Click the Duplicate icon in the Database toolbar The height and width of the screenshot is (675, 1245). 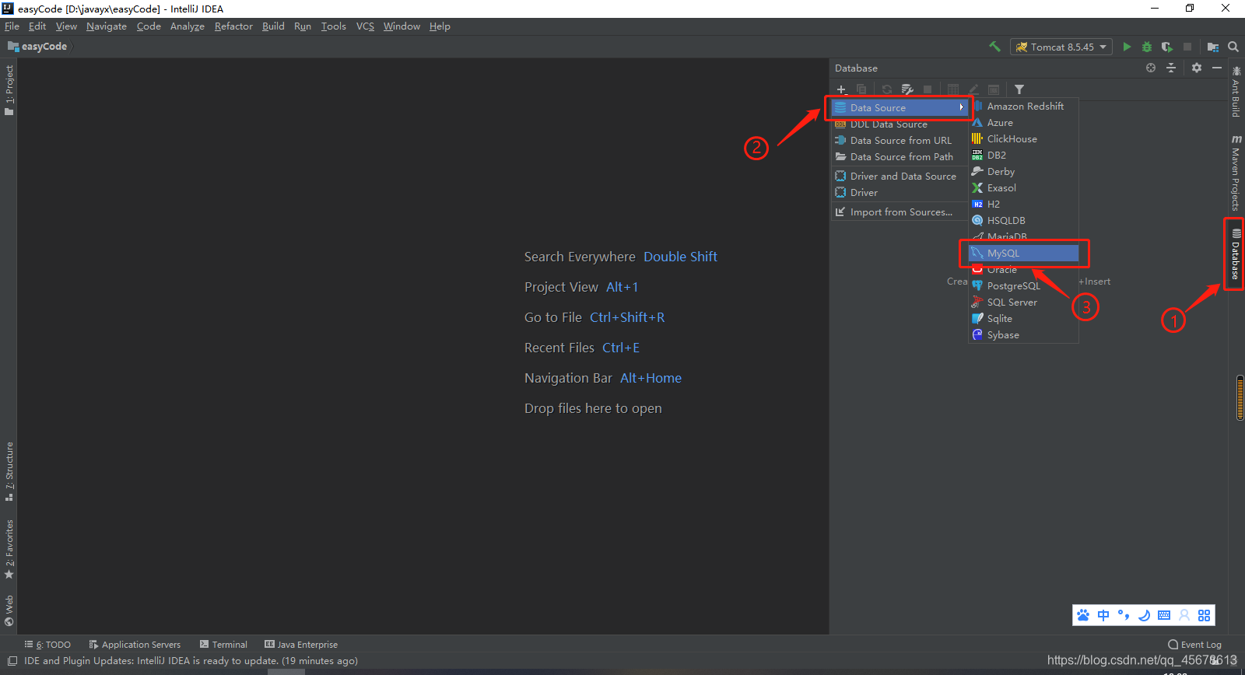[861, 89]
